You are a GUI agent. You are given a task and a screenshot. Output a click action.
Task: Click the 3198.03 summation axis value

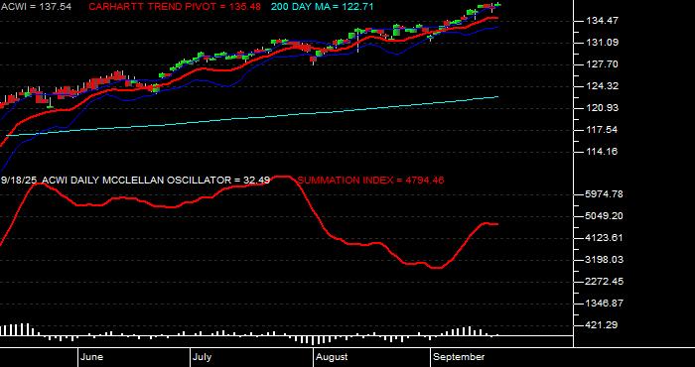pos(605,260)
